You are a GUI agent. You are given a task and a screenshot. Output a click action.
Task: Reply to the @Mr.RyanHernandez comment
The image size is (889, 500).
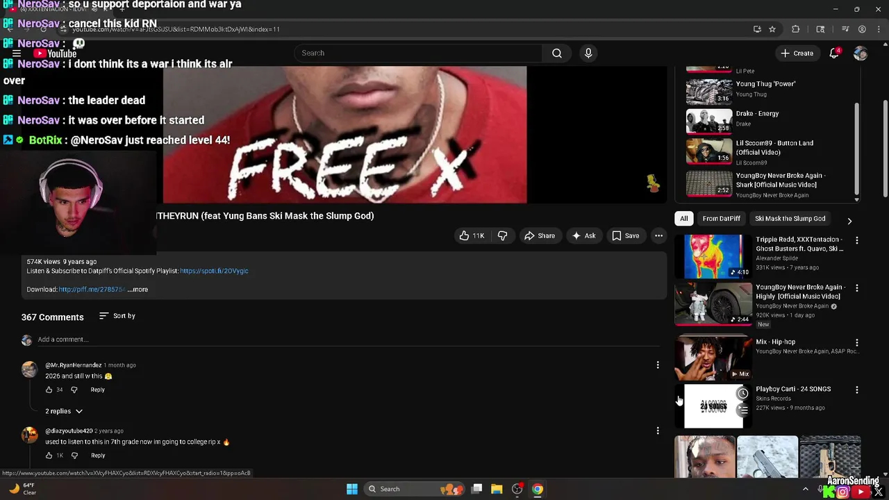coord(97,390)
